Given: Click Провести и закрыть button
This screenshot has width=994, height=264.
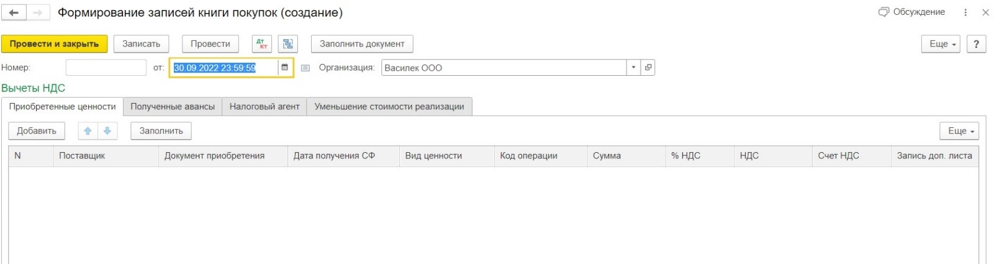Looking at the screenshot, I should [54, 44].
